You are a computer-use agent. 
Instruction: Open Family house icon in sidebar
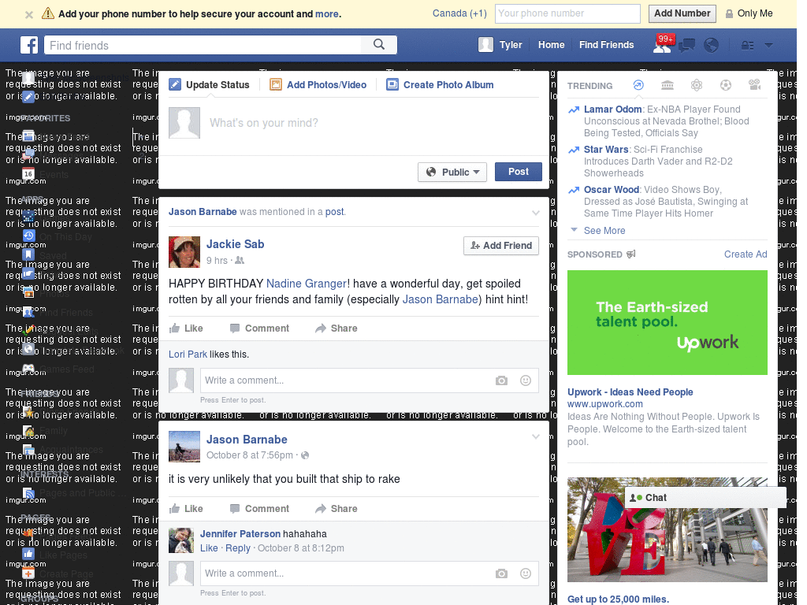point(28,431)
